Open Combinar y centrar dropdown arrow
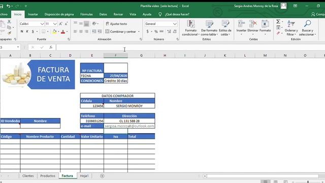325x183 pixels. pos(139,32)
